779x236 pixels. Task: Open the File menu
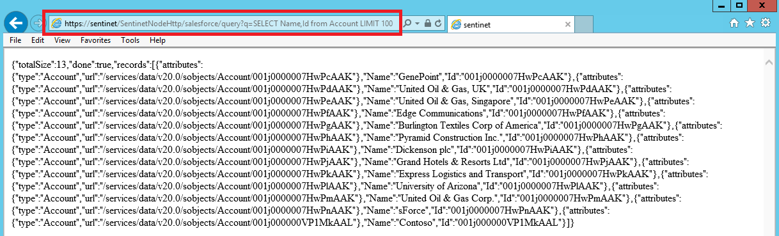pyautogui.click(x=15, y=40)
